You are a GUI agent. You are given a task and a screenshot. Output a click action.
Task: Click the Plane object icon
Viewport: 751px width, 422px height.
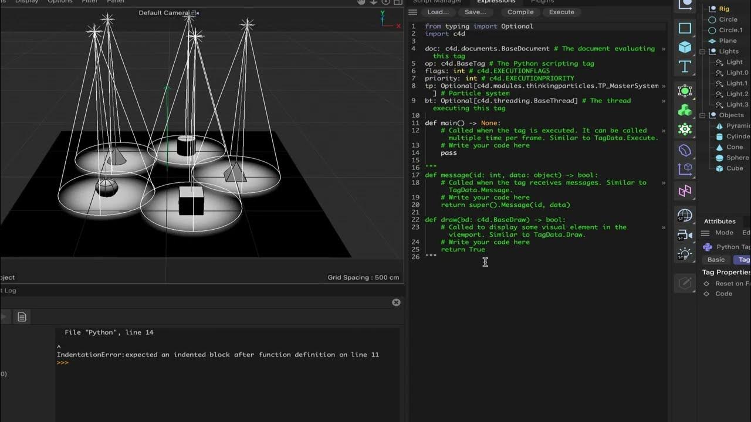click(x=712, y=41)
